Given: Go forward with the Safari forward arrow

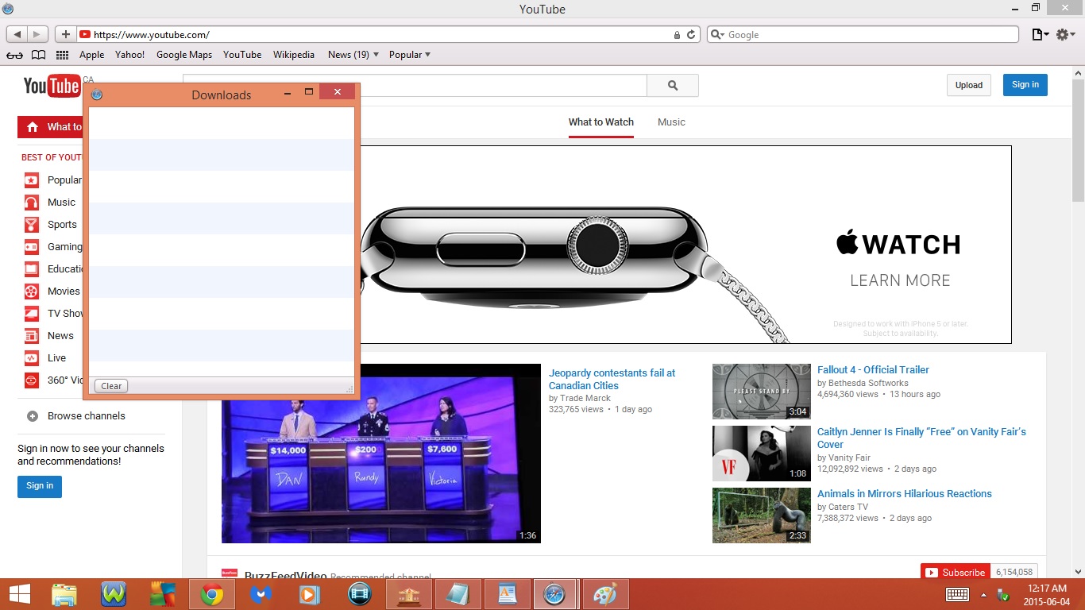Looking at the screenshot, I should click(37, 34).
